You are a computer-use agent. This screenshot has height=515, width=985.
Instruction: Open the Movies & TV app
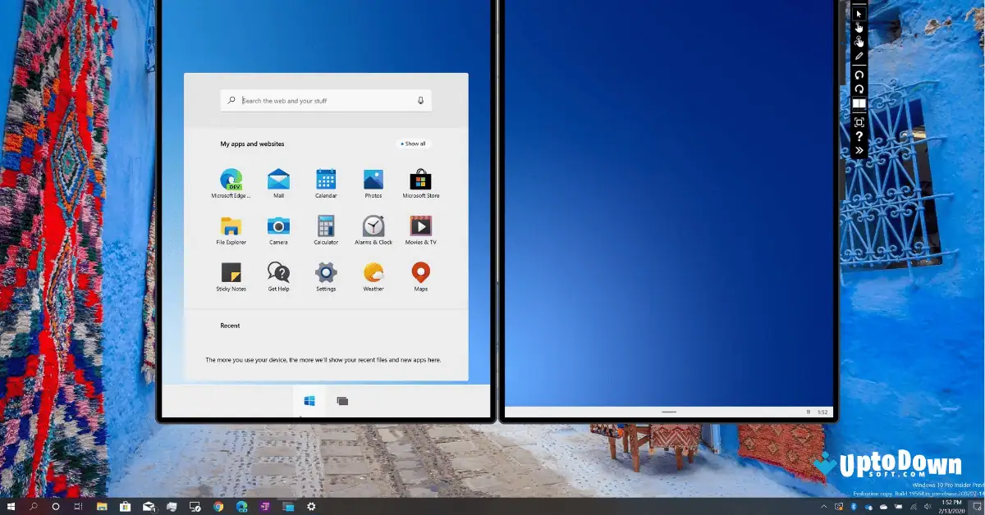420,226
